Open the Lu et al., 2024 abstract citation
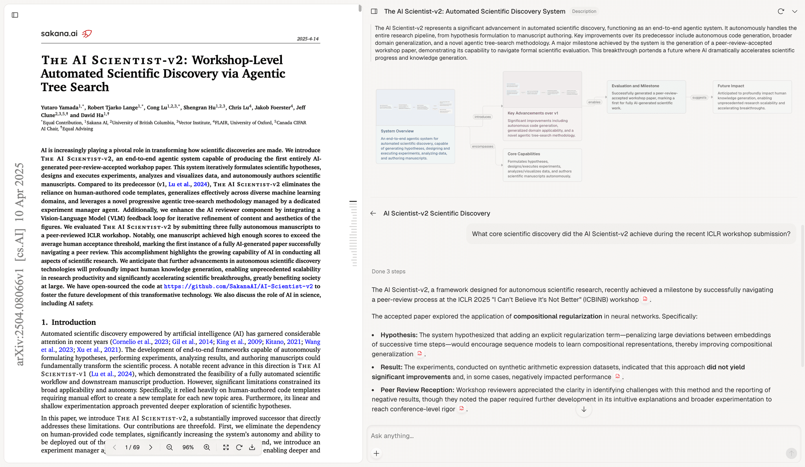805x467 pixels. click(x=188, y=184)
